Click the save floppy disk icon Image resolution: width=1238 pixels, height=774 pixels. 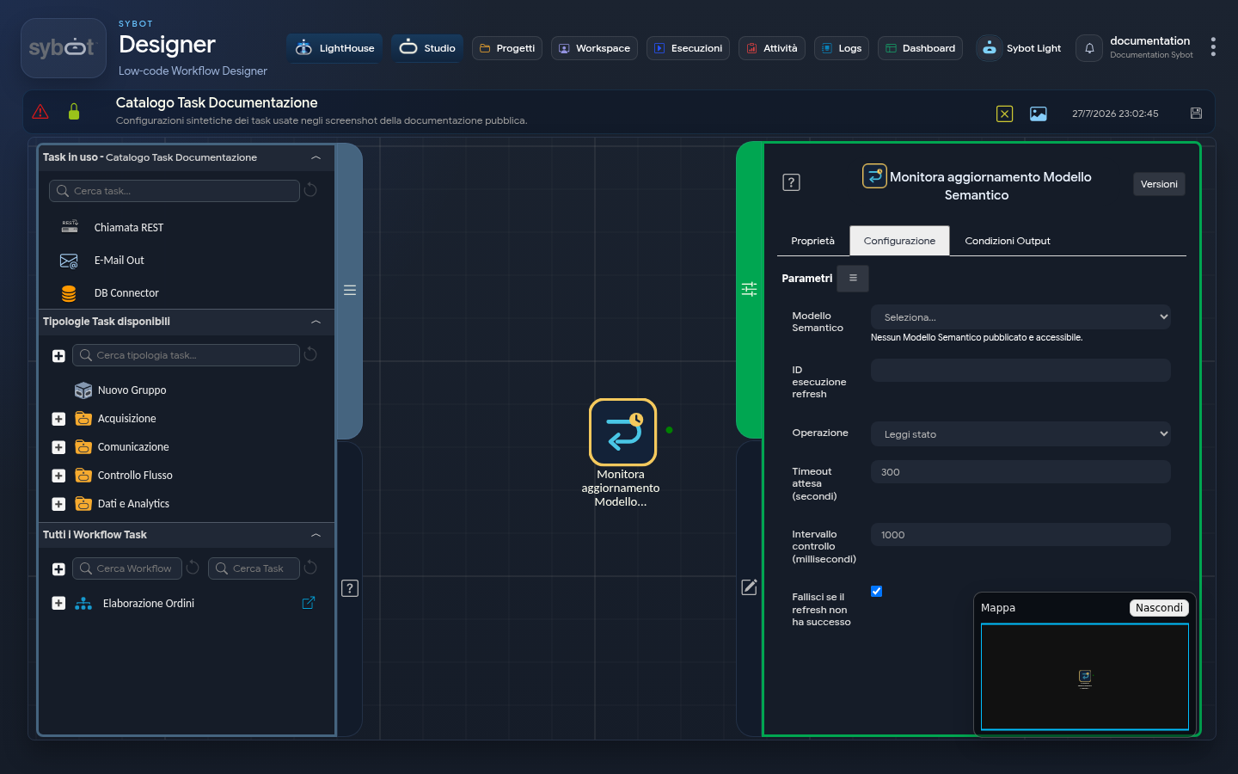click(1196, 113)
